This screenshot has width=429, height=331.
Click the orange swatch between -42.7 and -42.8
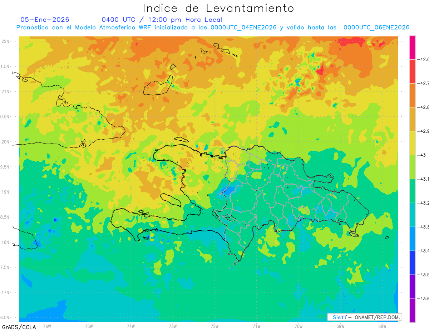(x=412, y=95)
